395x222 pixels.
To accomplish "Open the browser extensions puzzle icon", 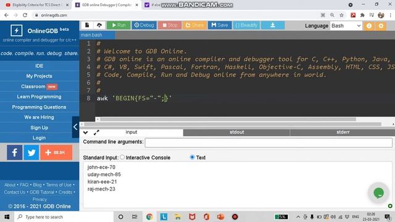I will (x=362, y=15).
